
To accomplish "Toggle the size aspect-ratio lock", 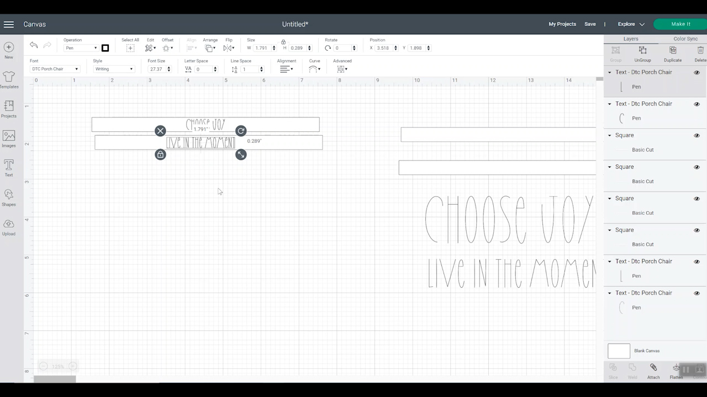I will (x=283, y=42).
